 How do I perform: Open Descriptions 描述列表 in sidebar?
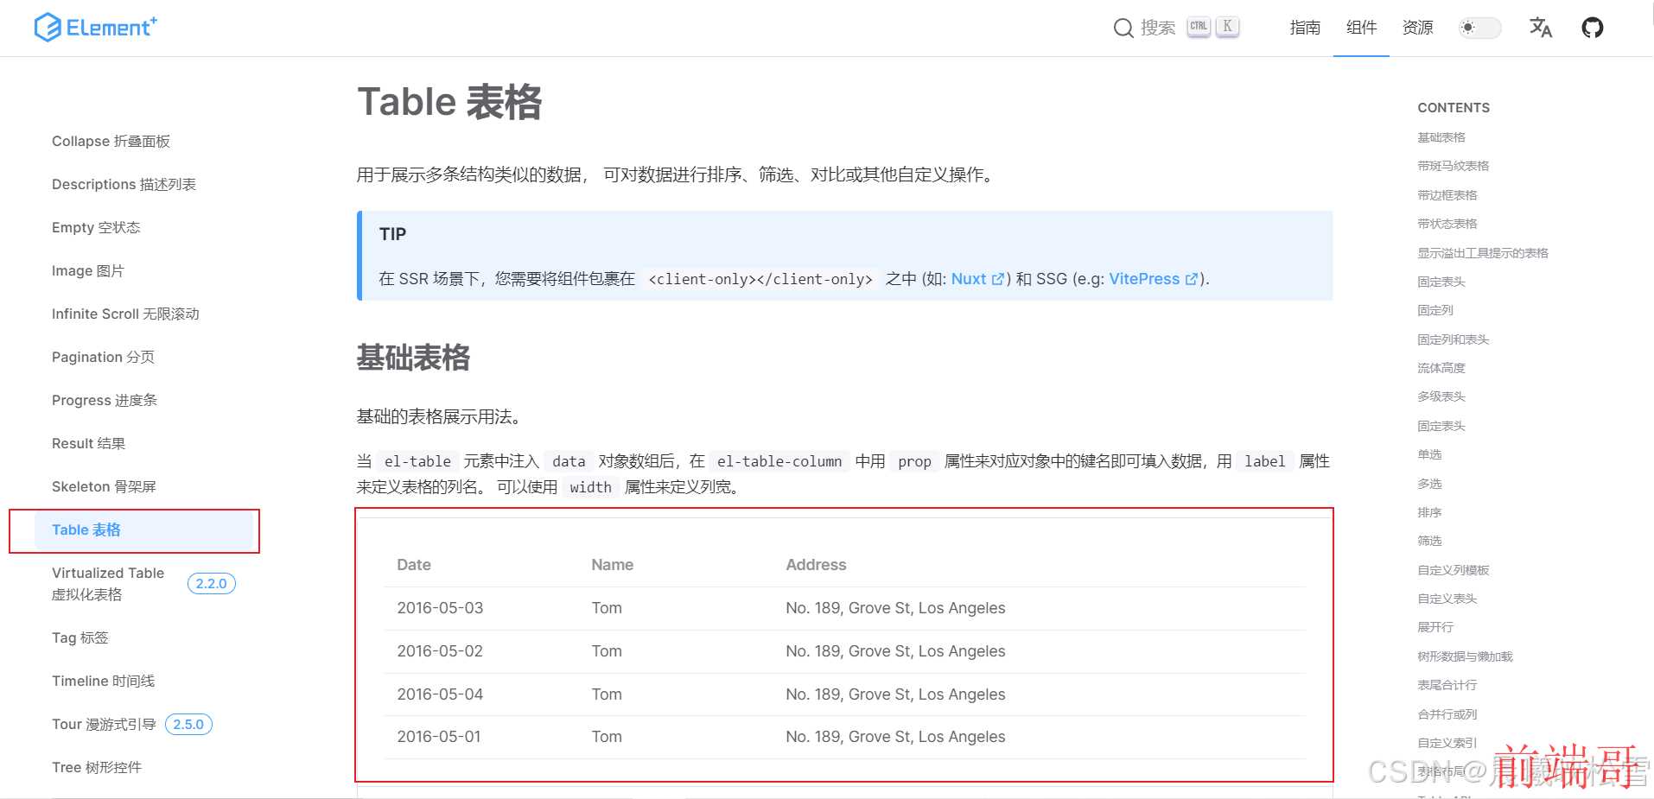pyautogui.click(x=124, y=184)
